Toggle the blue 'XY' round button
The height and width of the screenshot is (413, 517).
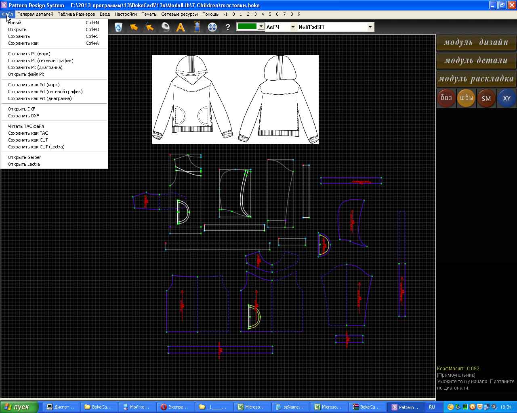pyautogui.click(x=506, y=98)
